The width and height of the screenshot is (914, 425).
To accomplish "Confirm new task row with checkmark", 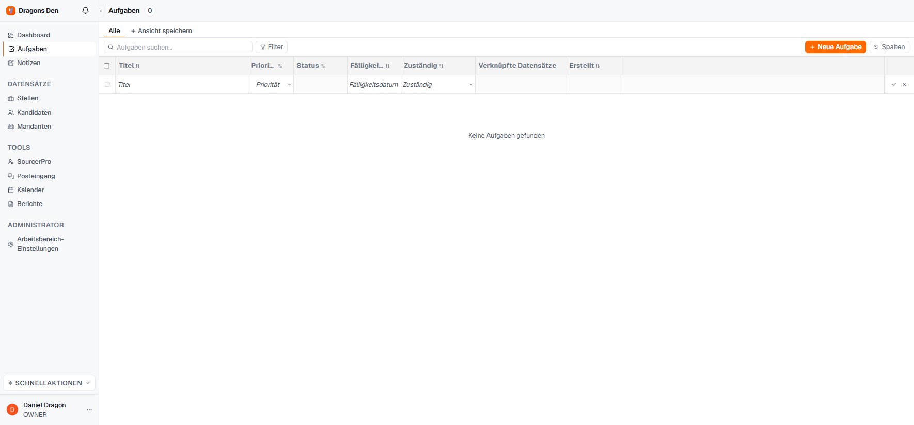I will pos(894,84).
